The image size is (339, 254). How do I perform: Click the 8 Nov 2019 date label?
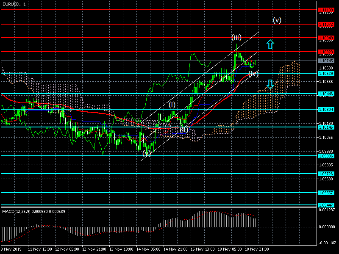[x=11, y=249]
